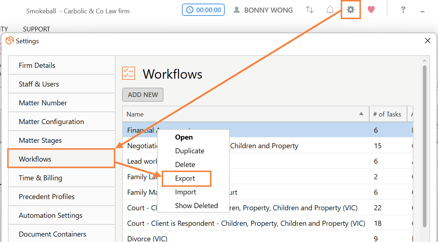Click the pink heart icon
This screenshot has width=438, height=242.
pyautogui.click(x=371, y=10)
